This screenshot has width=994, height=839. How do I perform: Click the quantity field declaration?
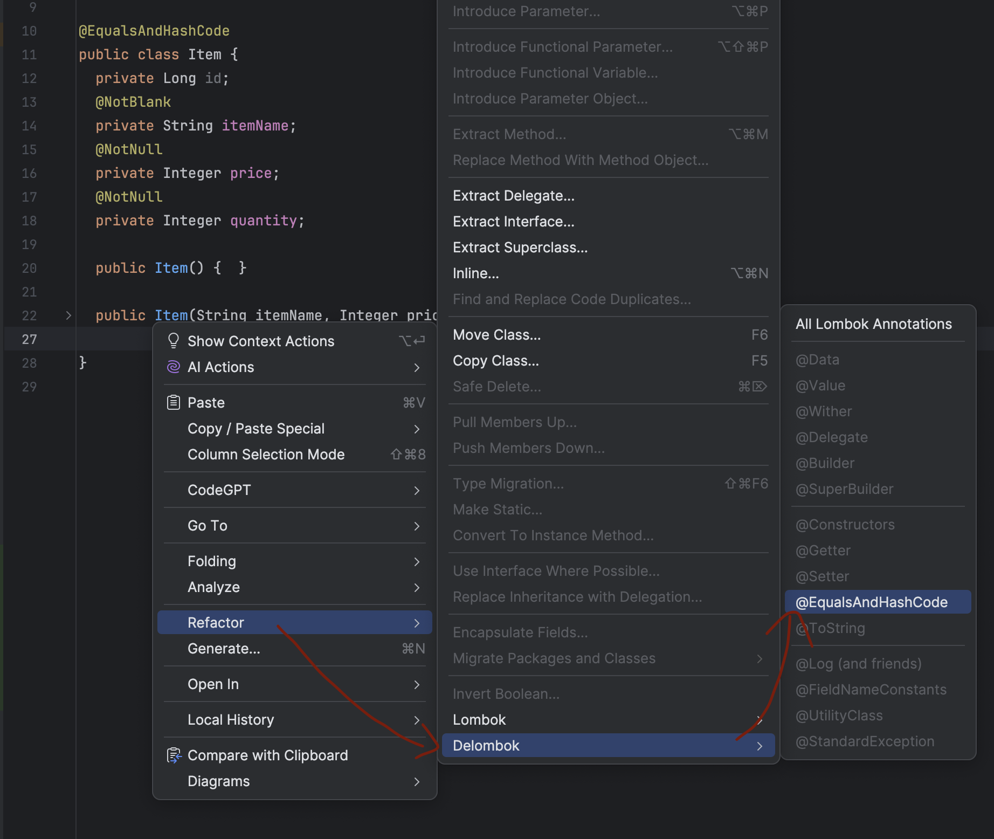tap(264, 221)
